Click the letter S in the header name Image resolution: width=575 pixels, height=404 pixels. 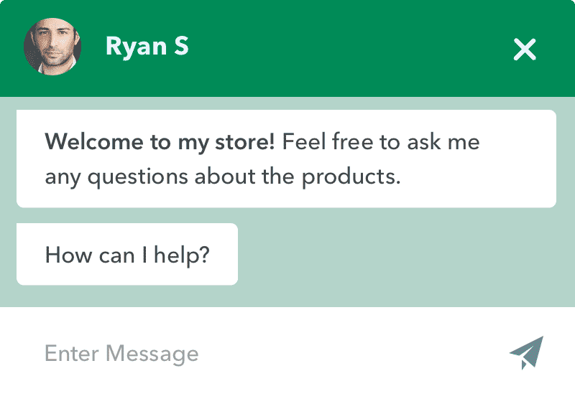pos(181,46)
